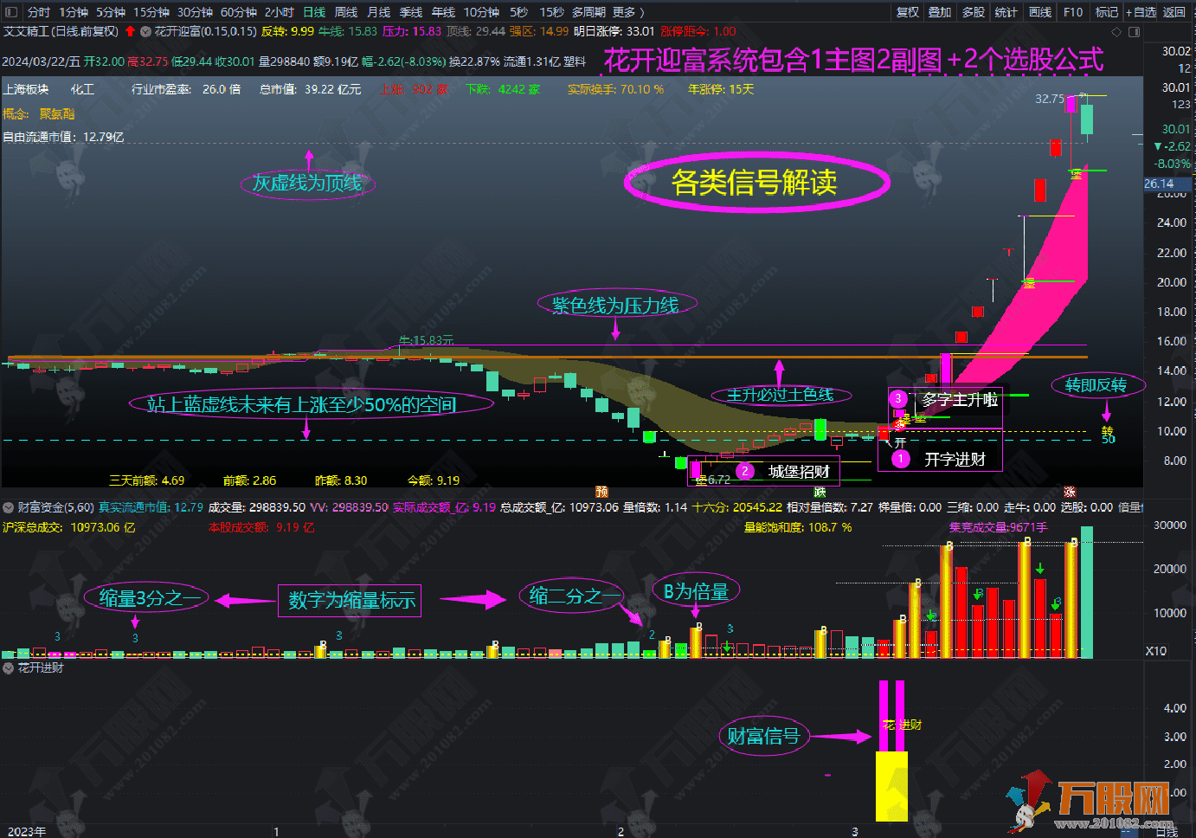Screen dimensions: 1196x838
Task: Click the chart layout icon at top-left corner
Action: click(10, 12)
